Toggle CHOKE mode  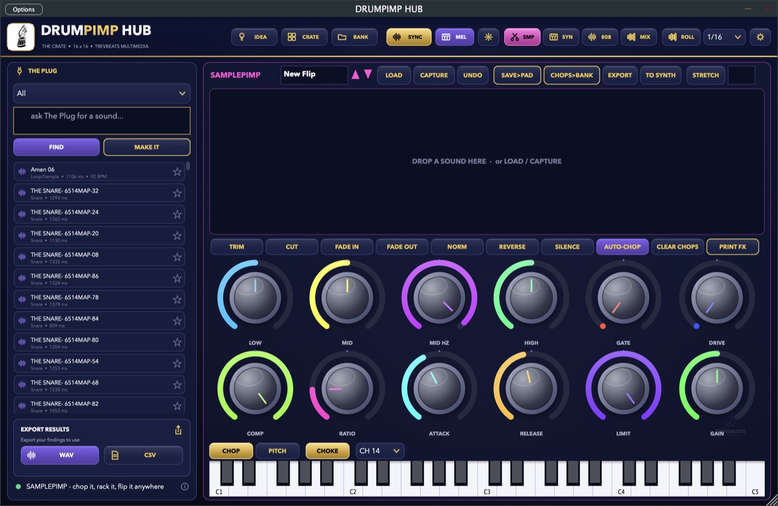[327, 451]
